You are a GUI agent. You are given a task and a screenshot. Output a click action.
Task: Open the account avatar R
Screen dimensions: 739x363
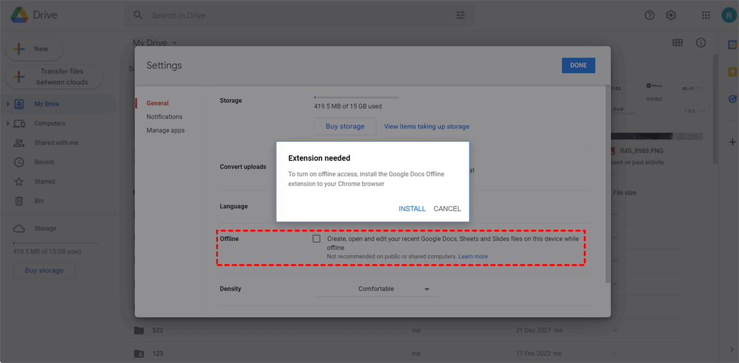[x=729, y=15]
